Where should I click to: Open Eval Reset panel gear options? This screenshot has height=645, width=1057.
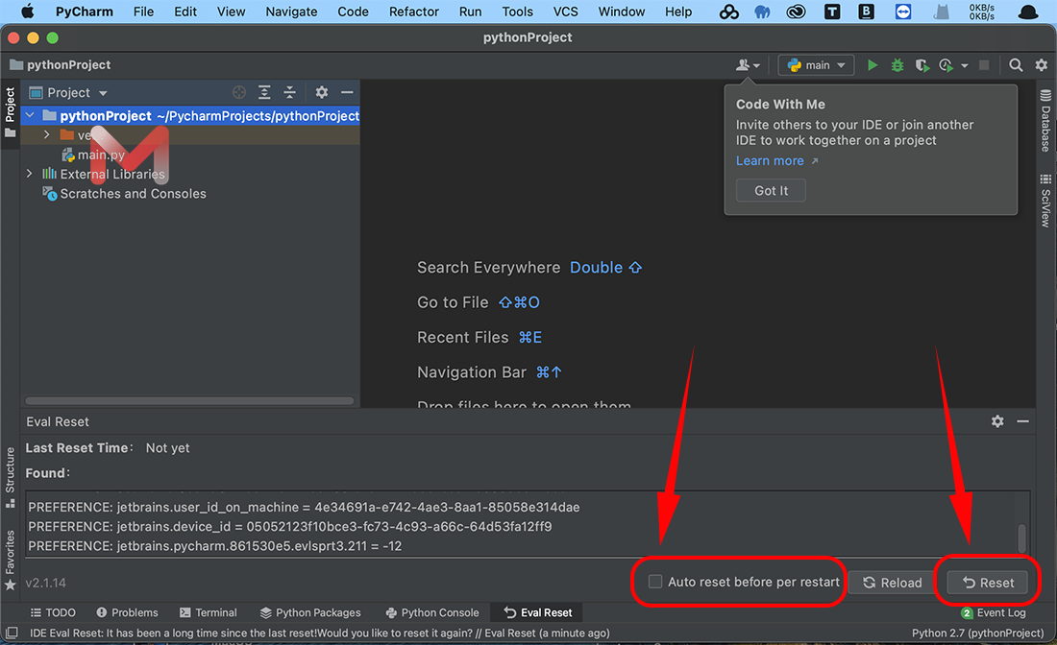(x=997, y=421)
